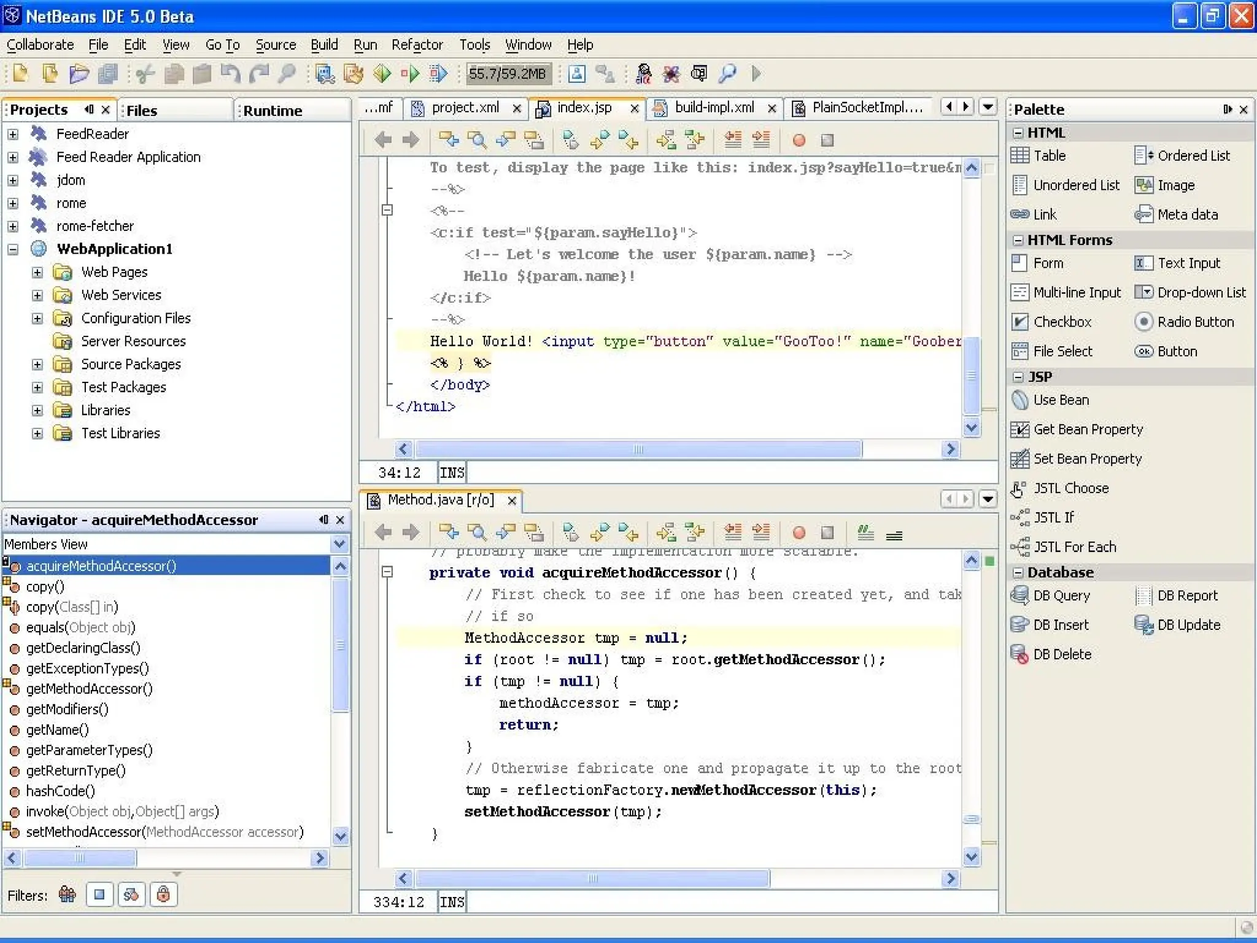Collapse the HTML Forms palette category
This screenshot has height=943, width=1257.
[1018, 240]
